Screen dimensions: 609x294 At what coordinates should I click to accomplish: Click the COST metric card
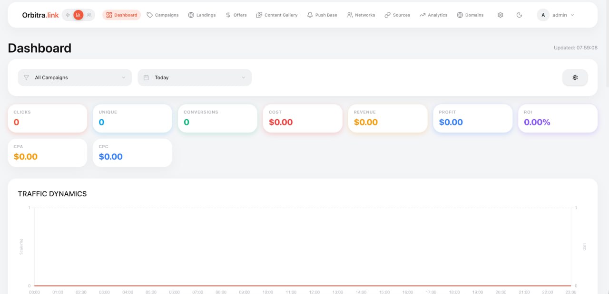coord(303,119)
